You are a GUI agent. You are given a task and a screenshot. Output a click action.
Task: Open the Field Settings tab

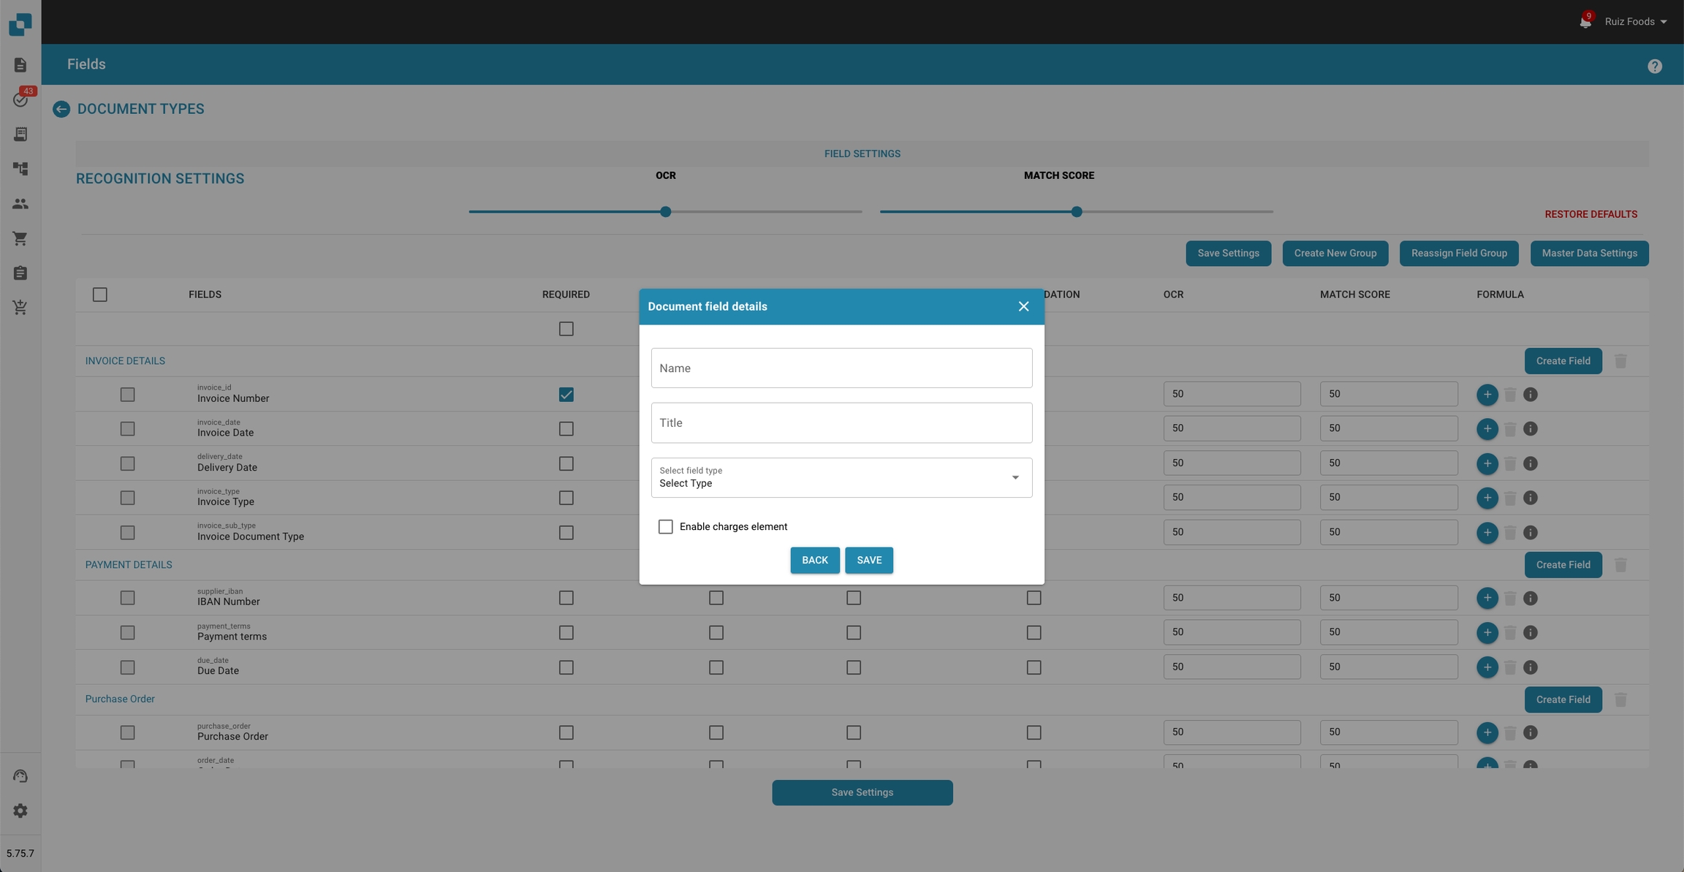point(862,153)
